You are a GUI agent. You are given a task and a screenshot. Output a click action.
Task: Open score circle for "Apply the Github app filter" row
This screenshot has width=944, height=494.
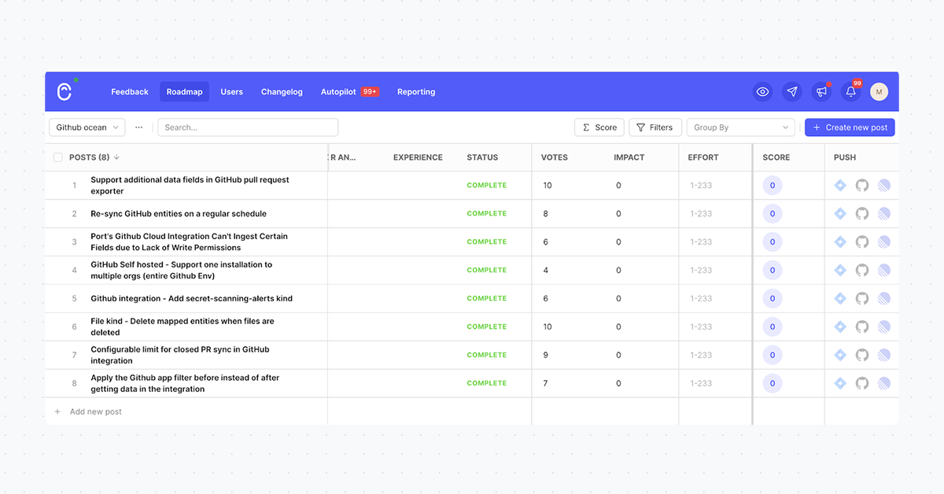[x=773, y=384]
